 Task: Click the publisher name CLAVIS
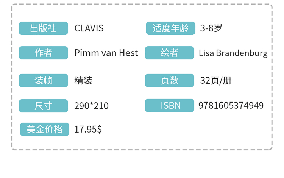click(89, 28)
